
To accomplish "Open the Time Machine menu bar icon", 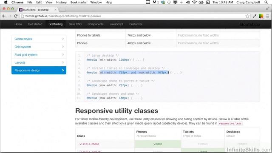I will (169, 2).
